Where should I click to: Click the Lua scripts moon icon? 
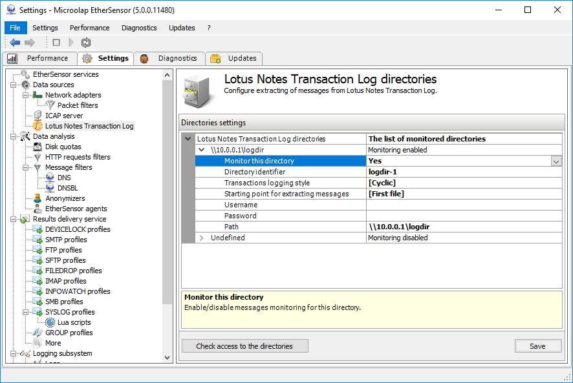point(50,322)
